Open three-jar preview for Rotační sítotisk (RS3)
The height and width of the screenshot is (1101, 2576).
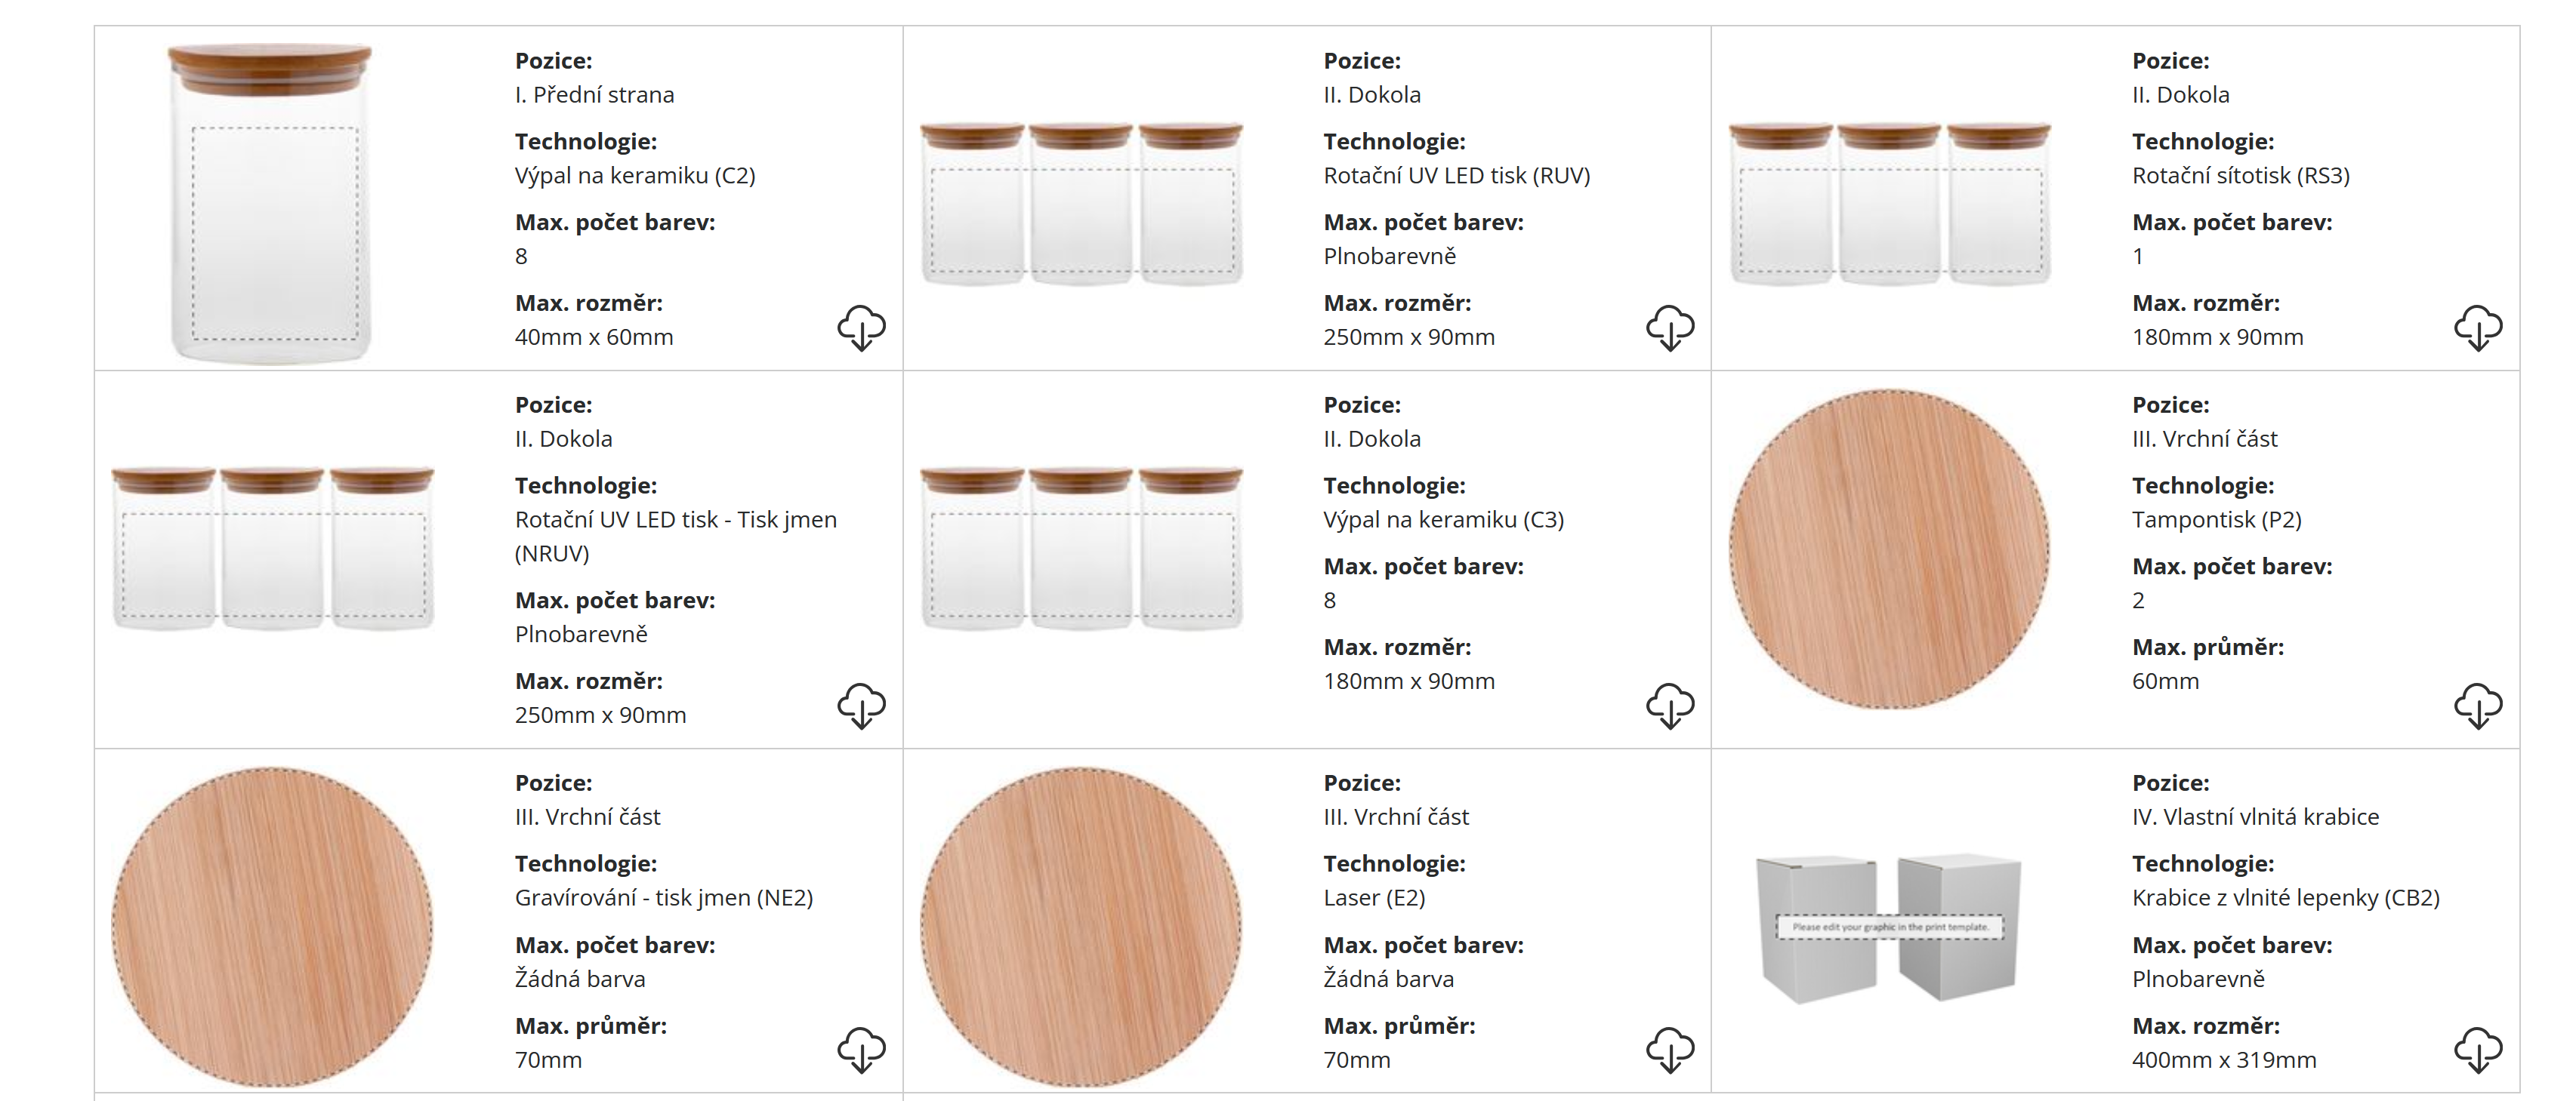point(1889,204)
